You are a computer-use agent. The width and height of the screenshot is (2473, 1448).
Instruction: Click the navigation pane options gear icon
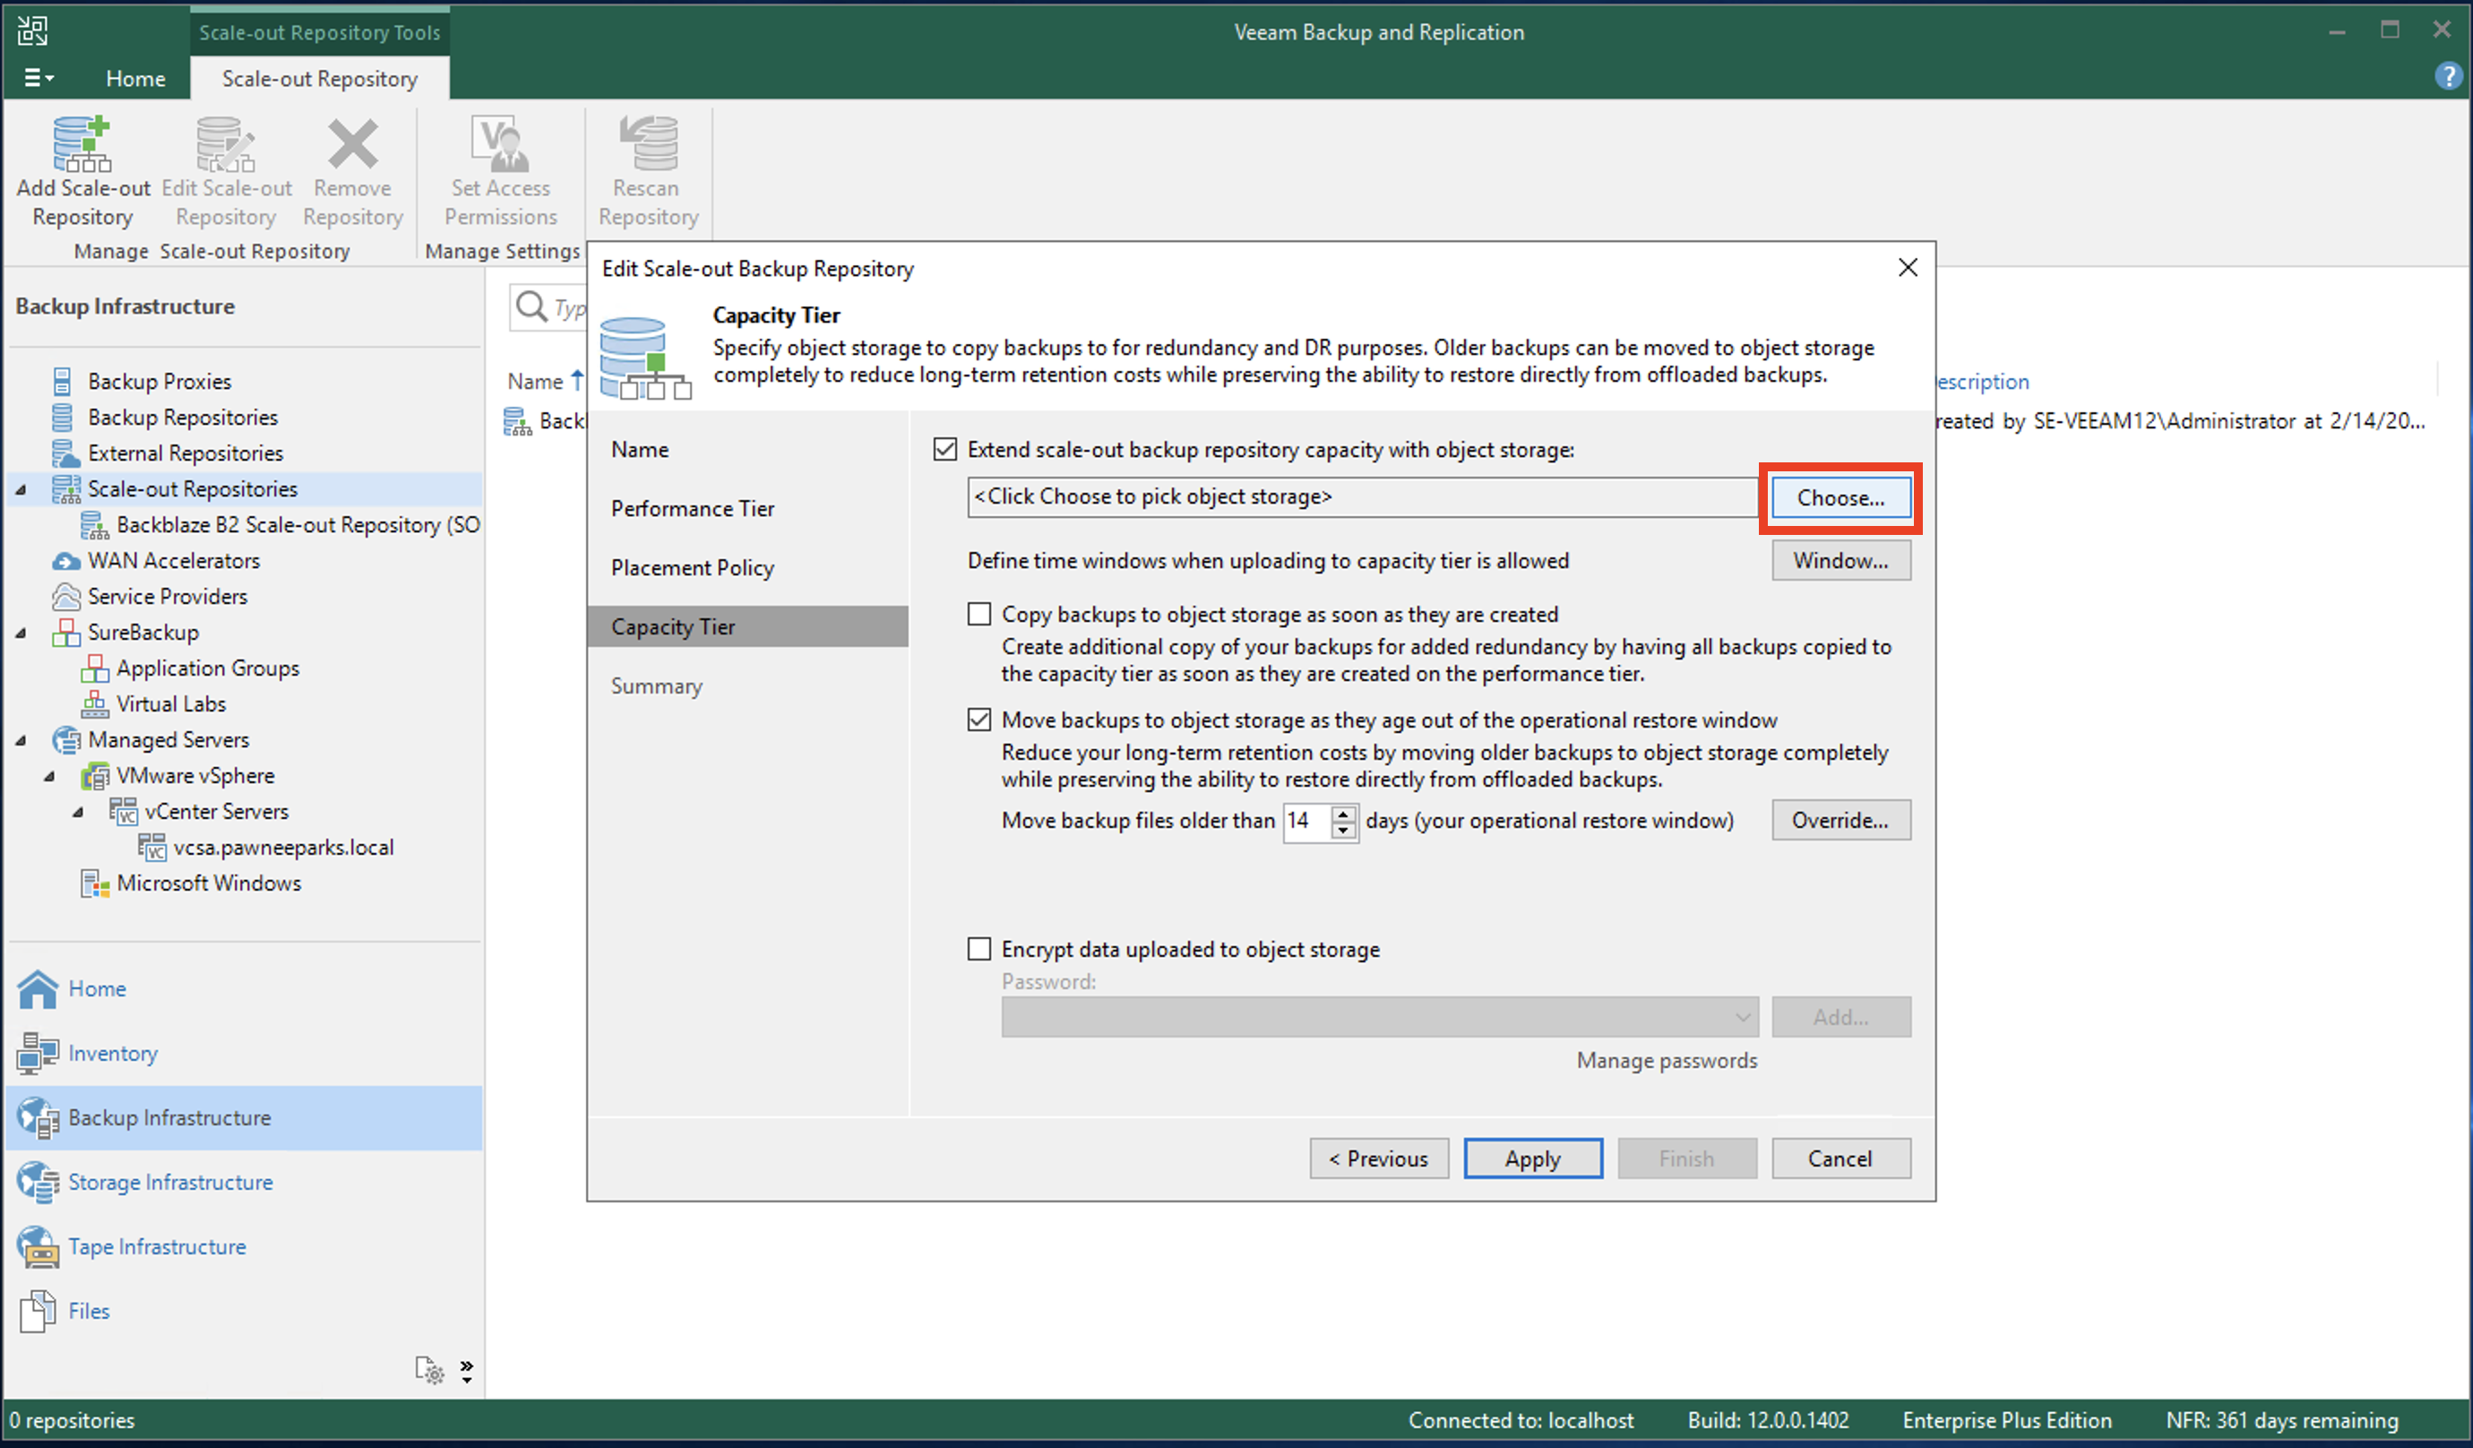click(x=429, y=1369)
